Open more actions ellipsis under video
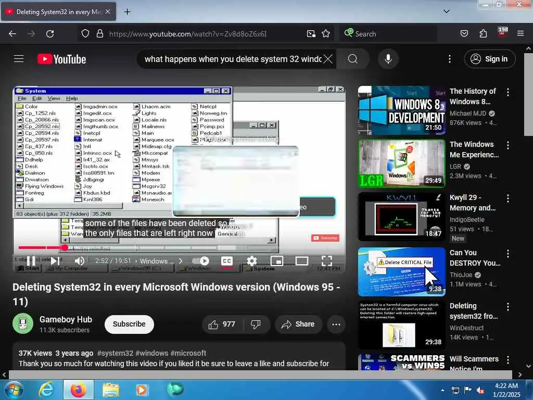 tap(336, 324)
